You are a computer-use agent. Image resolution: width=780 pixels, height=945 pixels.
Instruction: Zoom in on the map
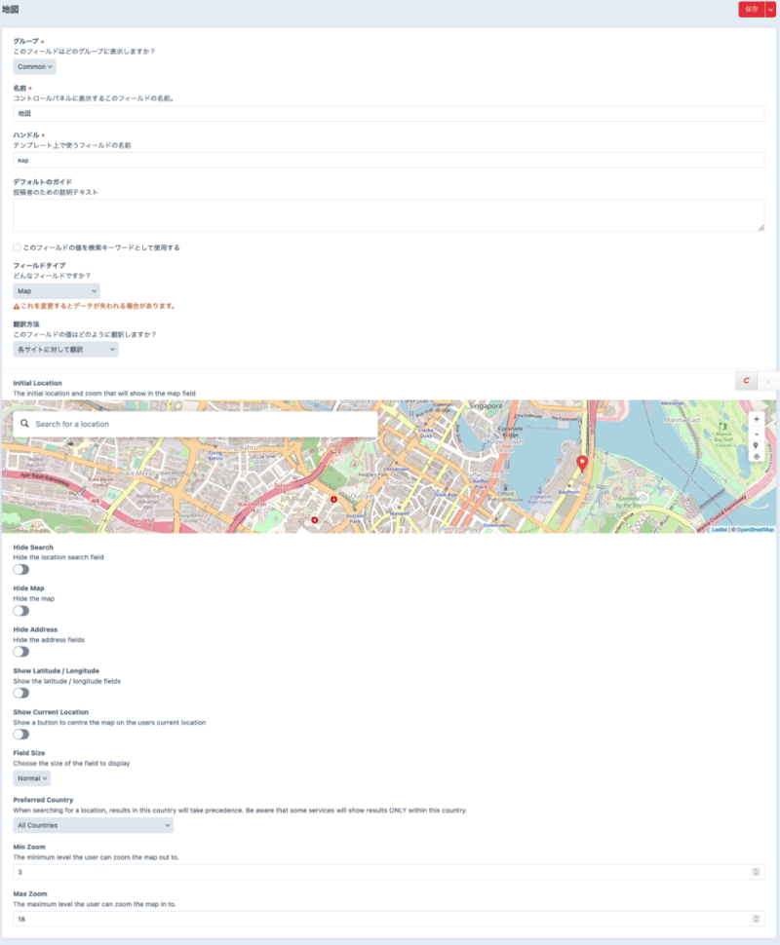[757, 419]
